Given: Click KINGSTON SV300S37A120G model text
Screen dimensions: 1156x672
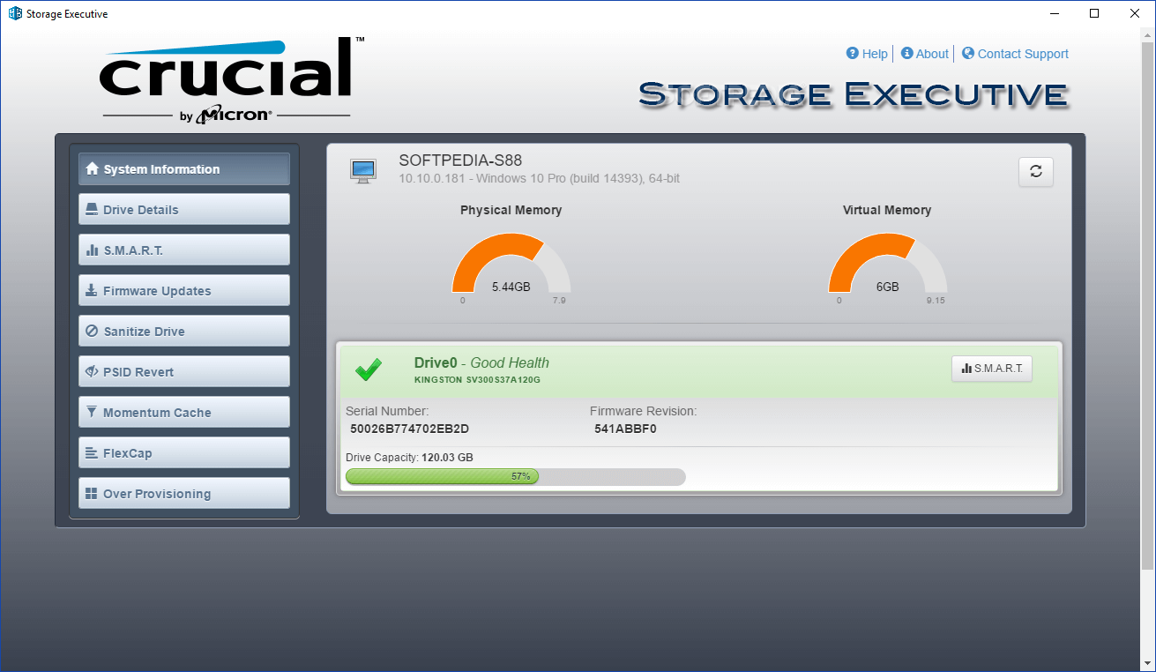Looking at the screenshot, I should coord(477,380).
